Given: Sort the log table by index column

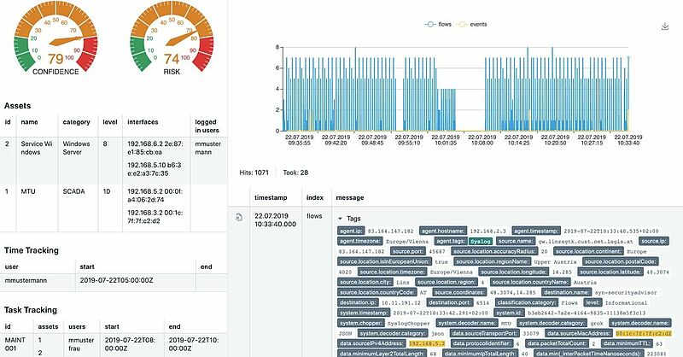Looking at the screenshot, I should 315,197.
